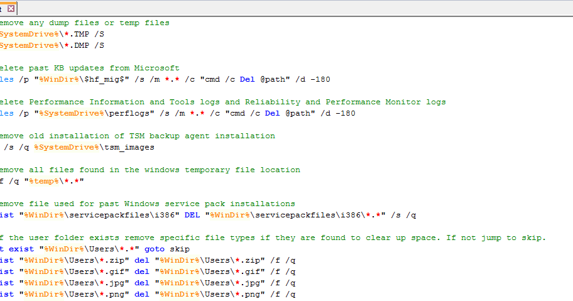Click the line deleting Users\*.gif files

[x=148, y=271]
